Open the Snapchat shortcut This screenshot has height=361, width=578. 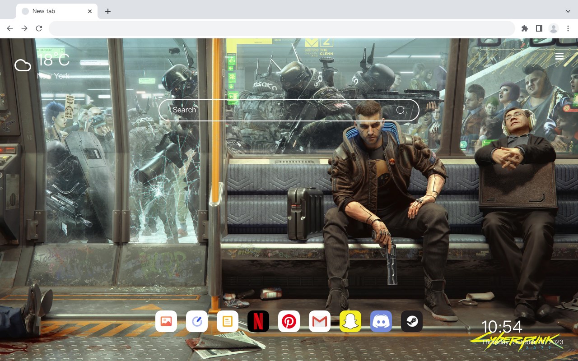tap(350, 321)
